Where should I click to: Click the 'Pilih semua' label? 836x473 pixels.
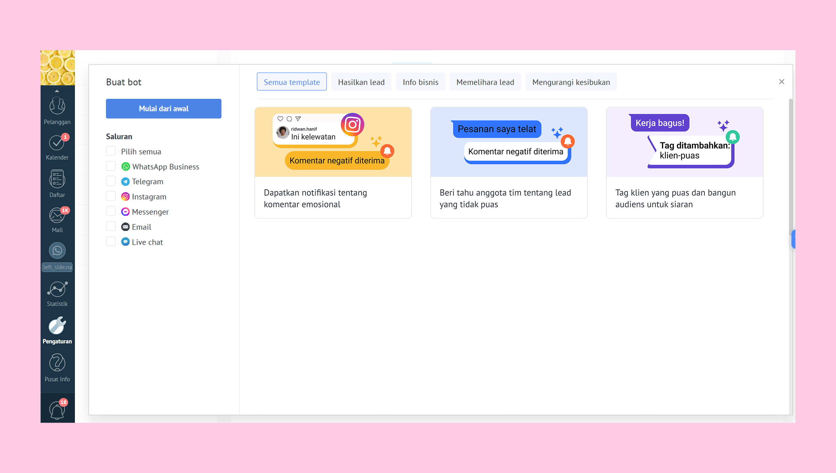141,152
